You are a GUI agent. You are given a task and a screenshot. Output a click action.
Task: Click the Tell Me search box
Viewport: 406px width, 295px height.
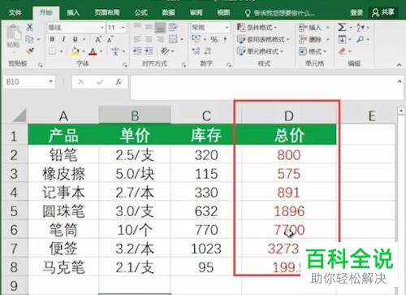pyautogui.click(x=280, y=13)
